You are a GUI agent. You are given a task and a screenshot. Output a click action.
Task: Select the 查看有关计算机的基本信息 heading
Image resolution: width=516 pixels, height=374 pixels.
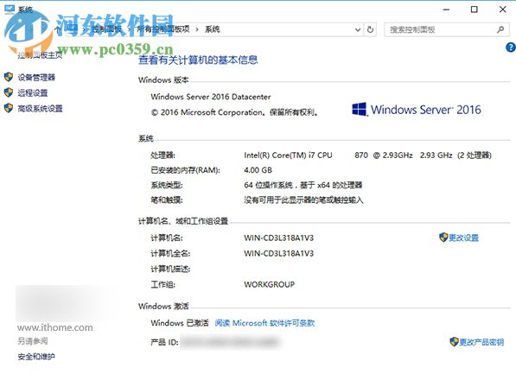198,60
